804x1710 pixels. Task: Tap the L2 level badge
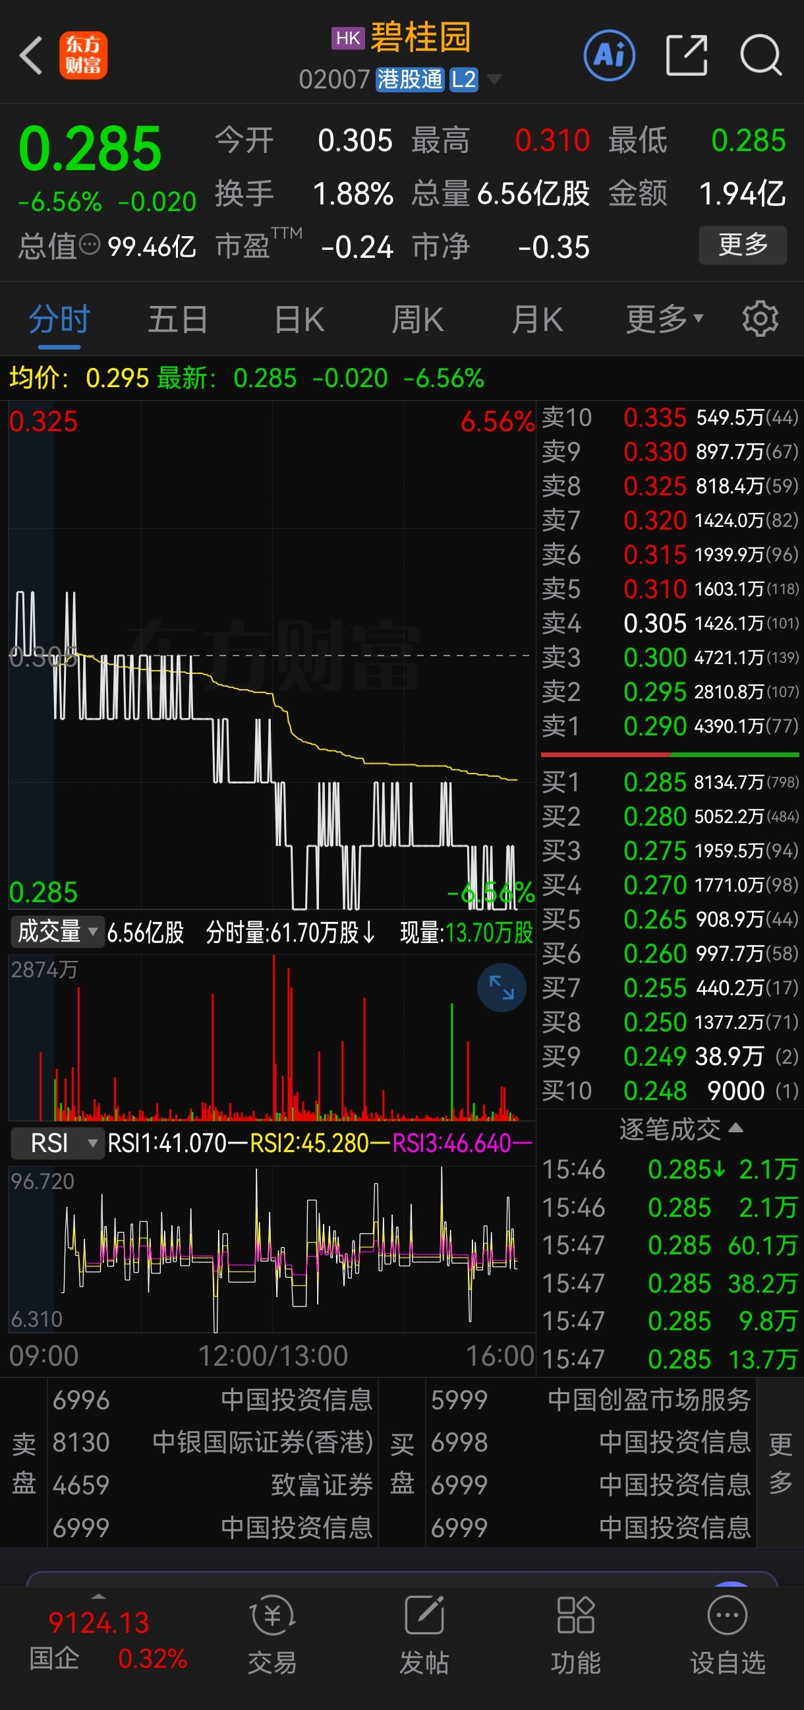[x=464, y=80]
